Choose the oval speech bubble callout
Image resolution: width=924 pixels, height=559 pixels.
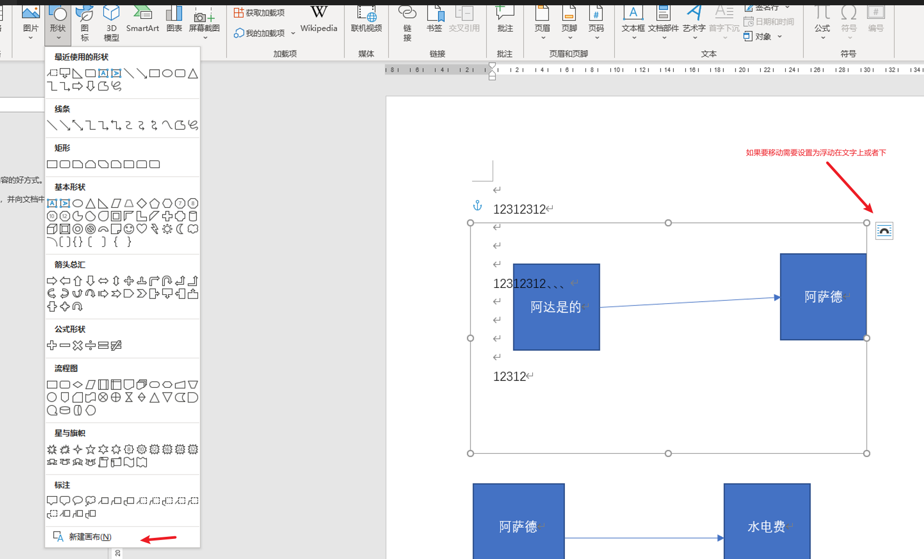(x=78, y=500)
